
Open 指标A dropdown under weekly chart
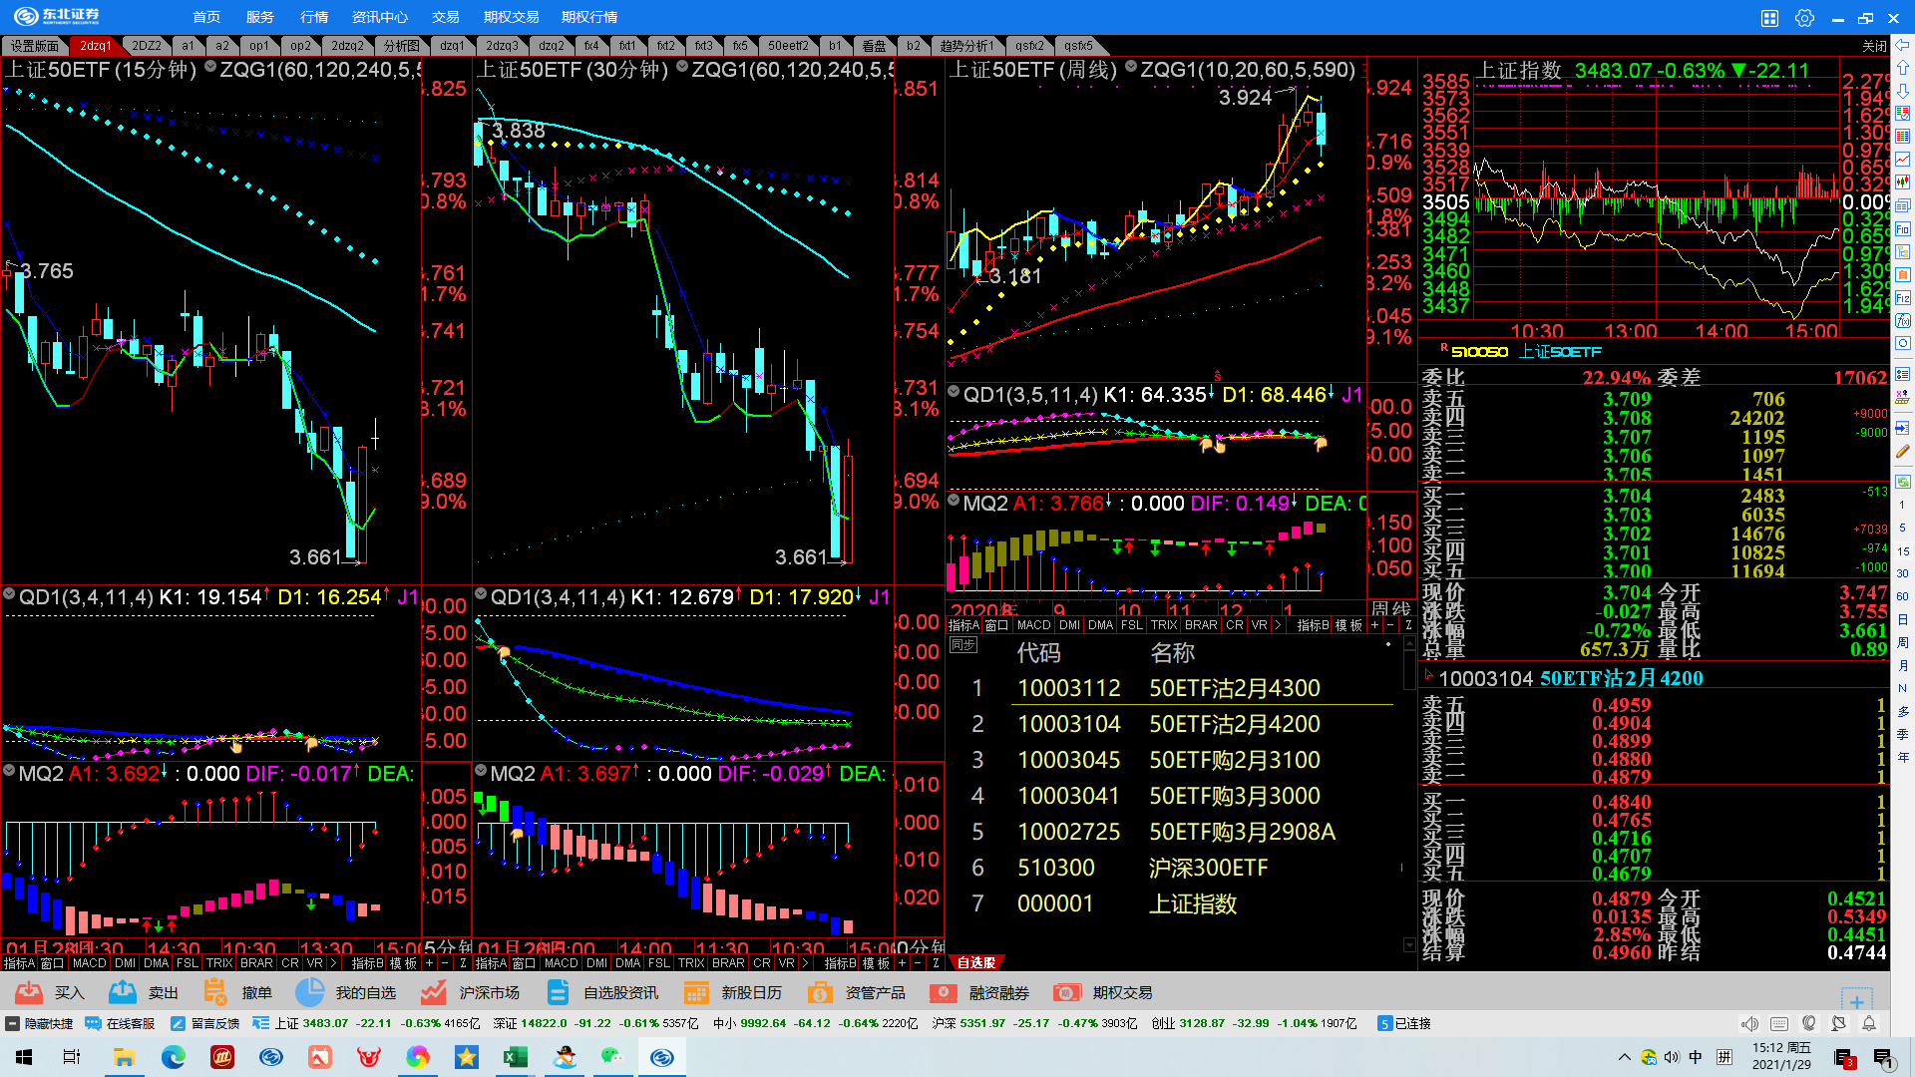pos(963,625)
